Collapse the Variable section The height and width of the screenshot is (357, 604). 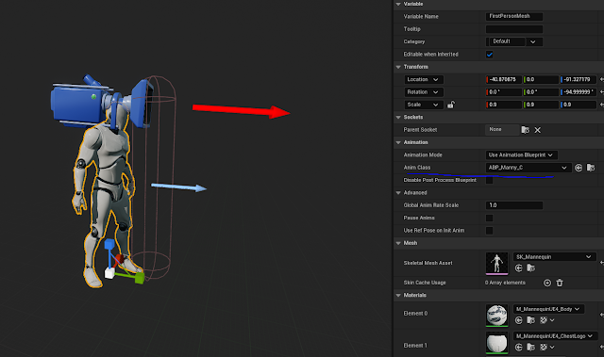click(x=398, y=4)
